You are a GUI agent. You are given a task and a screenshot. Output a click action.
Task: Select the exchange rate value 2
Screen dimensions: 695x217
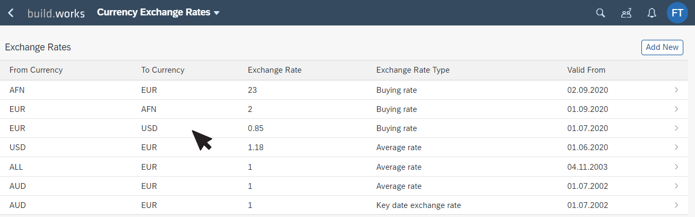[x=250, y=109]
